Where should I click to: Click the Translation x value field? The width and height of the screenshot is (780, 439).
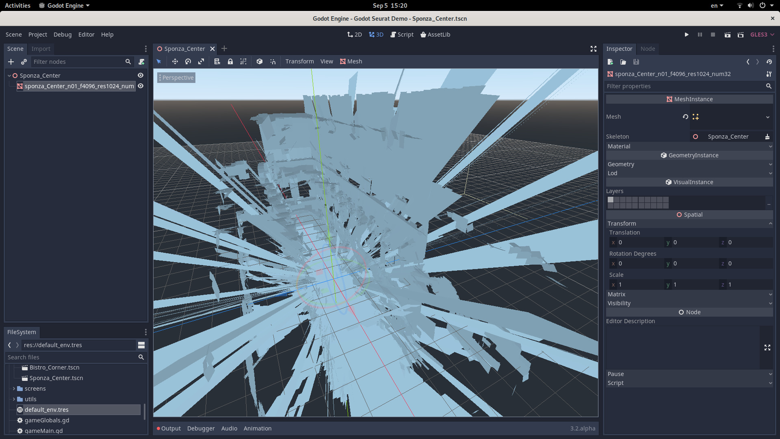coord(637,242)
